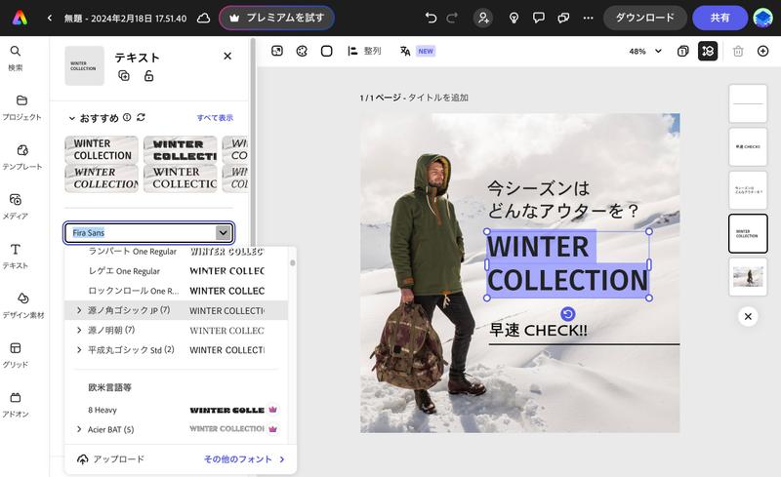Refresh the おすすめ recommendations
Image resolution: width=781 pixels, height=477 pixels.
point(142,117)
